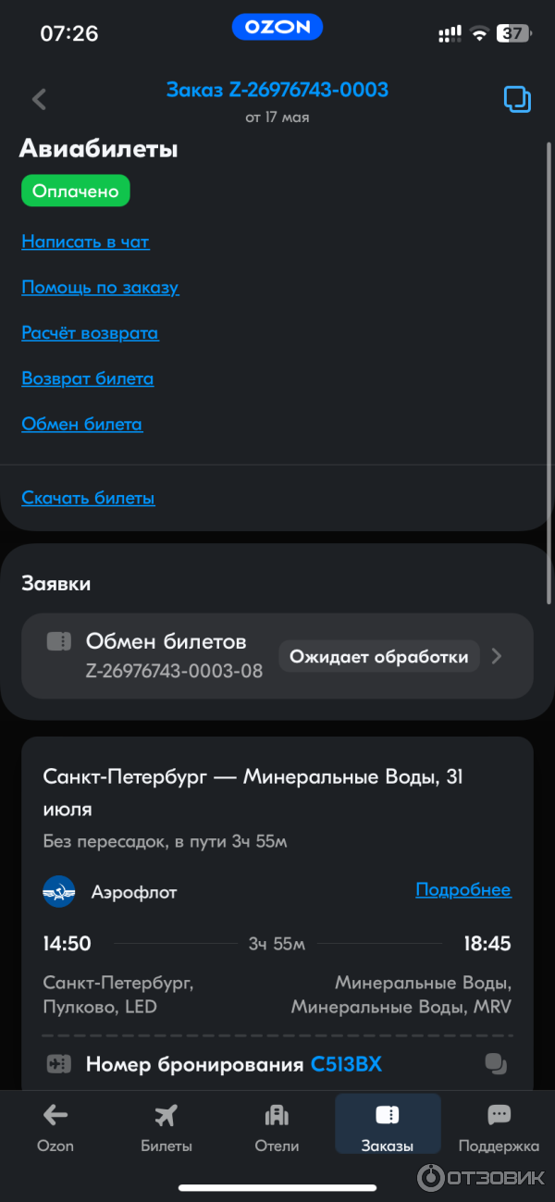Tap the back arrow in the header
Screen dimensions: 555x1202
pos(39,99)
